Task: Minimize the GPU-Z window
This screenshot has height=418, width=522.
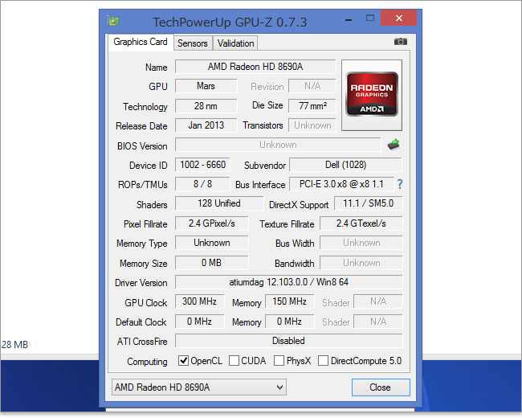Action: pos(349,19)
